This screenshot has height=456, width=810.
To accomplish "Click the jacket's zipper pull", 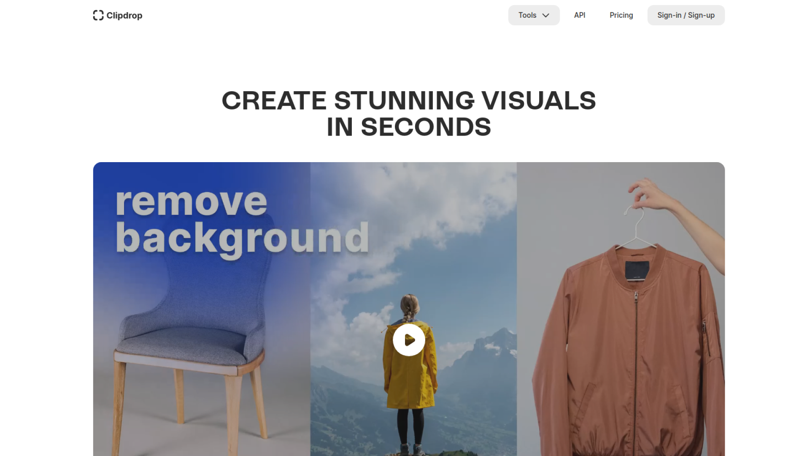I will (636, 296).
